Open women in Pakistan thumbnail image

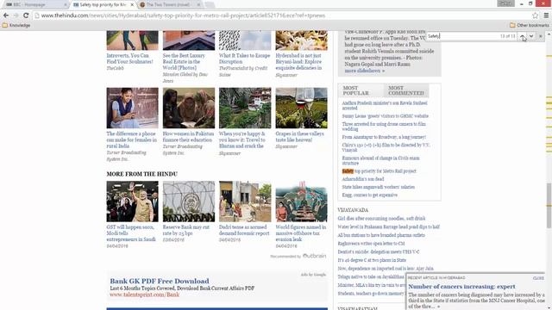pos(189,108)
